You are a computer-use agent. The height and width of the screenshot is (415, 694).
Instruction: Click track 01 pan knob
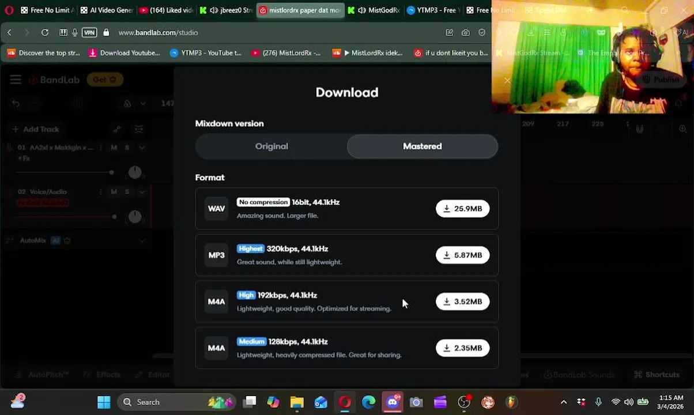coord(134,172)
